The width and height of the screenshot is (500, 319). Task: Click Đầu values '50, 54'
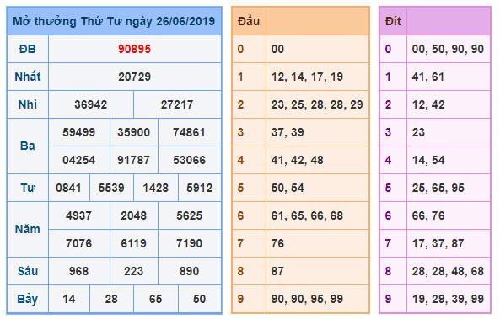pyautogui.click(x=288, y=188)
